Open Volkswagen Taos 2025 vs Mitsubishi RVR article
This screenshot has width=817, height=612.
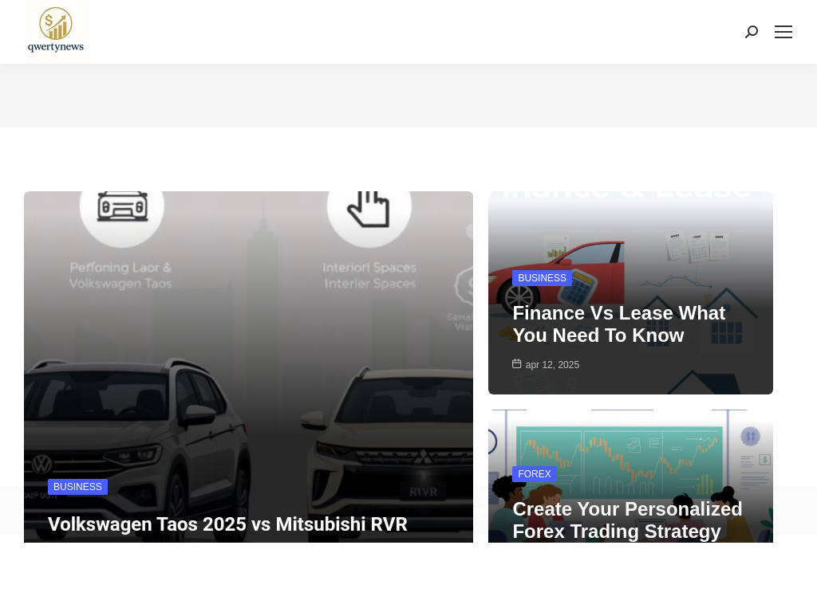point(227,524)
